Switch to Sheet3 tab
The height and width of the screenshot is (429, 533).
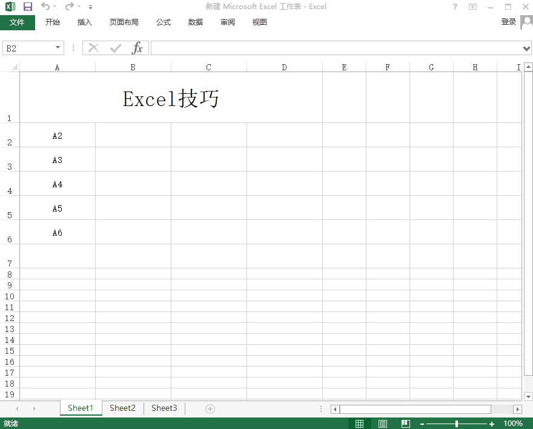[165, 408]
